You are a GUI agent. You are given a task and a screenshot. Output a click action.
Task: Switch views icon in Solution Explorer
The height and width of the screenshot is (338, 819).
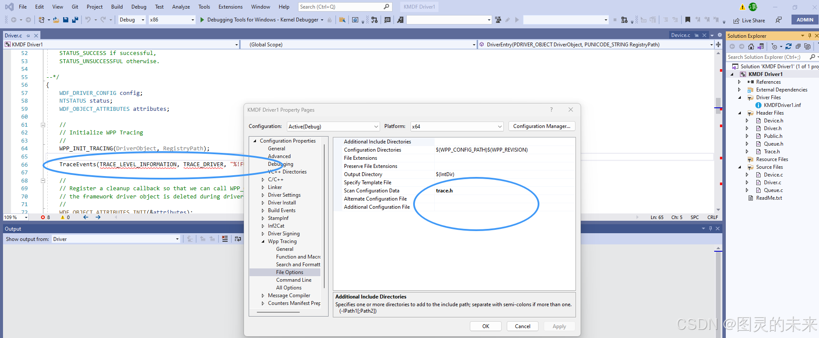click(761, 46)
